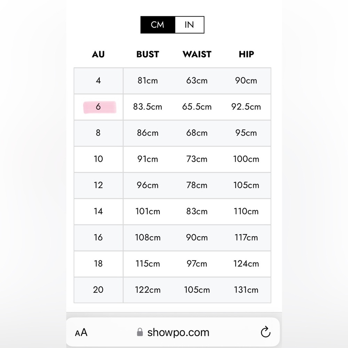This screenshot has width=348, height=348.
Task: Click the 83cm waist value
Action: [197, 212]
